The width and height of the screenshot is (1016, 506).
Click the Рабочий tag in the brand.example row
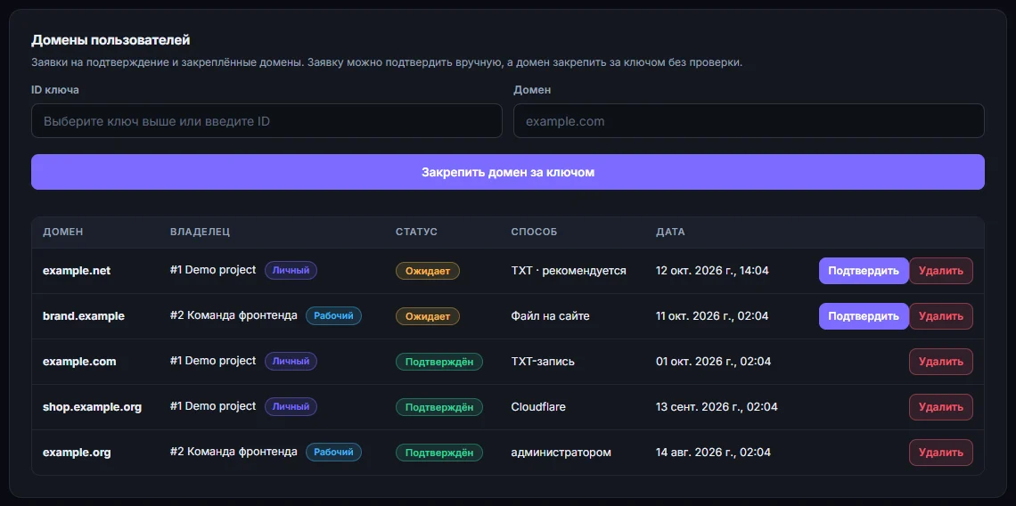coord(333,315)
